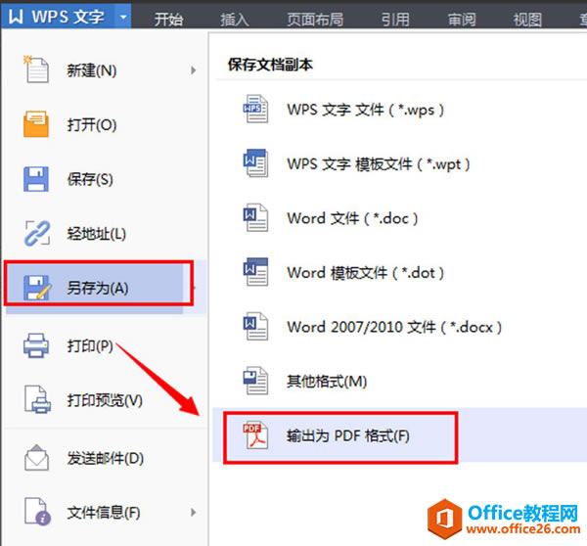Select 发送邮件(D) menu entry
Image resolution: width=587 pixels, height=546 pixels.
click(x=105, y=458)
